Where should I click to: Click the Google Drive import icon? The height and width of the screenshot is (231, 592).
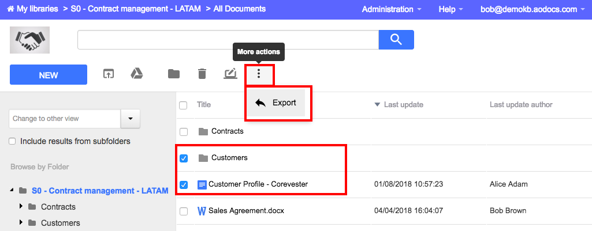click(137, 74)
